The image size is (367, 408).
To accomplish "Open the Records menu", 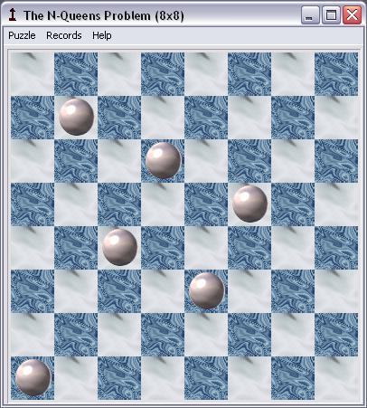I will pos(64,35).
